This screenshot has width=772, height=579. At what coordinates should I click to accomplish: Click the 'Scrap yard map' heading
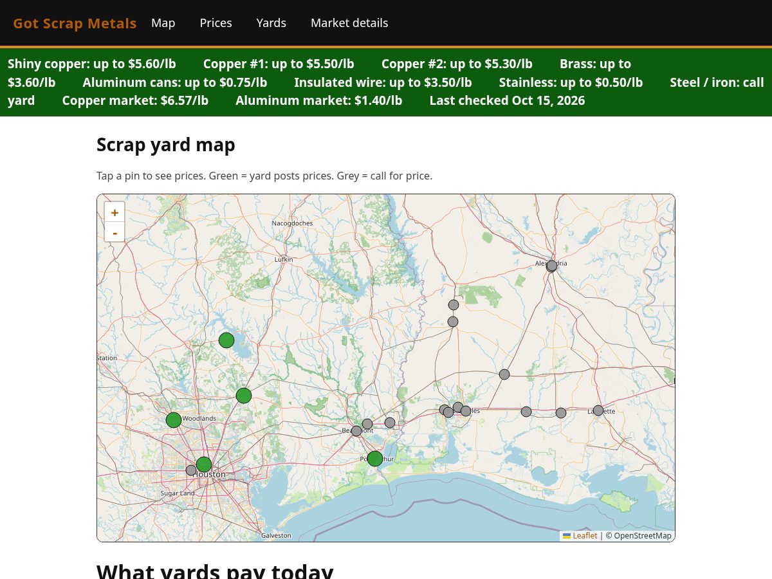click(166, 145)
